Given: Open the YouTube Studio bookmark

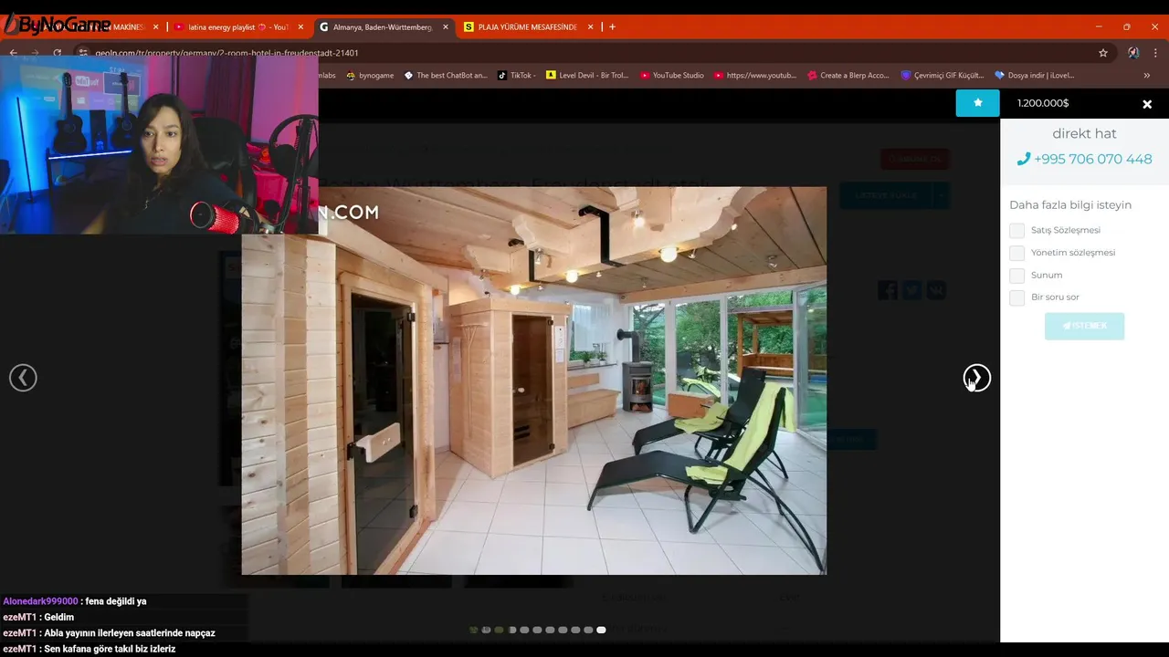Looking at the screenshot, I should click(x=672, y=75).
